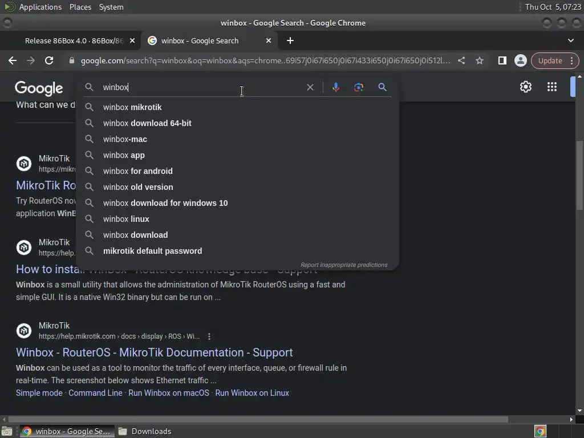Viewport: 584px width, 438px height.
Task: Click the browser forward arrow
Action: click(31, 60)
